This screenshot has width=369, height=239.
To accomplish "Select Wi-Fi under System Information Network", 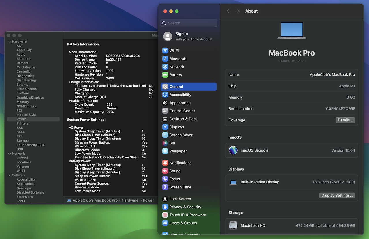I will pyautogui.click(x=21, y=171).
